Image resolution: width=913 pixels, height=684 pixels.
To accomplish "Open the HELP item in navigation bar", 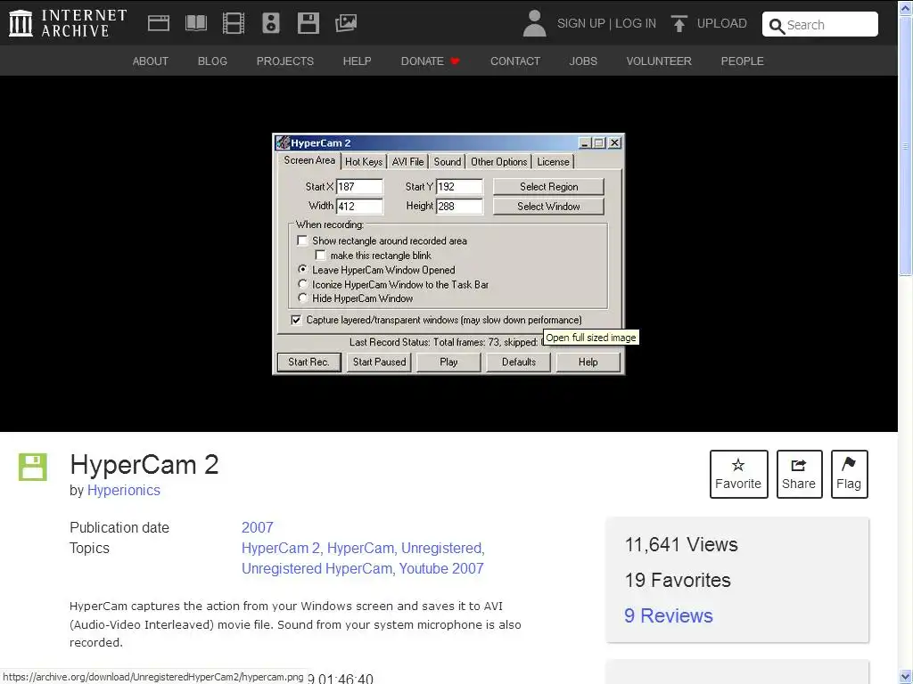I will pyautogui.click(x=357, y=61).
